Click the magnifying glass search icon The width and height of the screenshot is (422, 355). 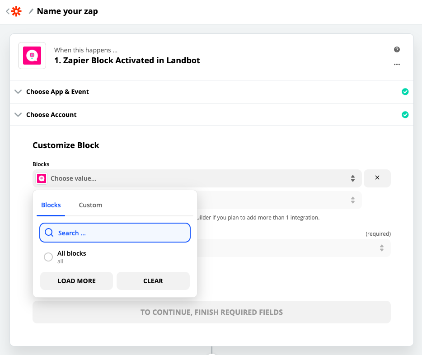[49, 233]
